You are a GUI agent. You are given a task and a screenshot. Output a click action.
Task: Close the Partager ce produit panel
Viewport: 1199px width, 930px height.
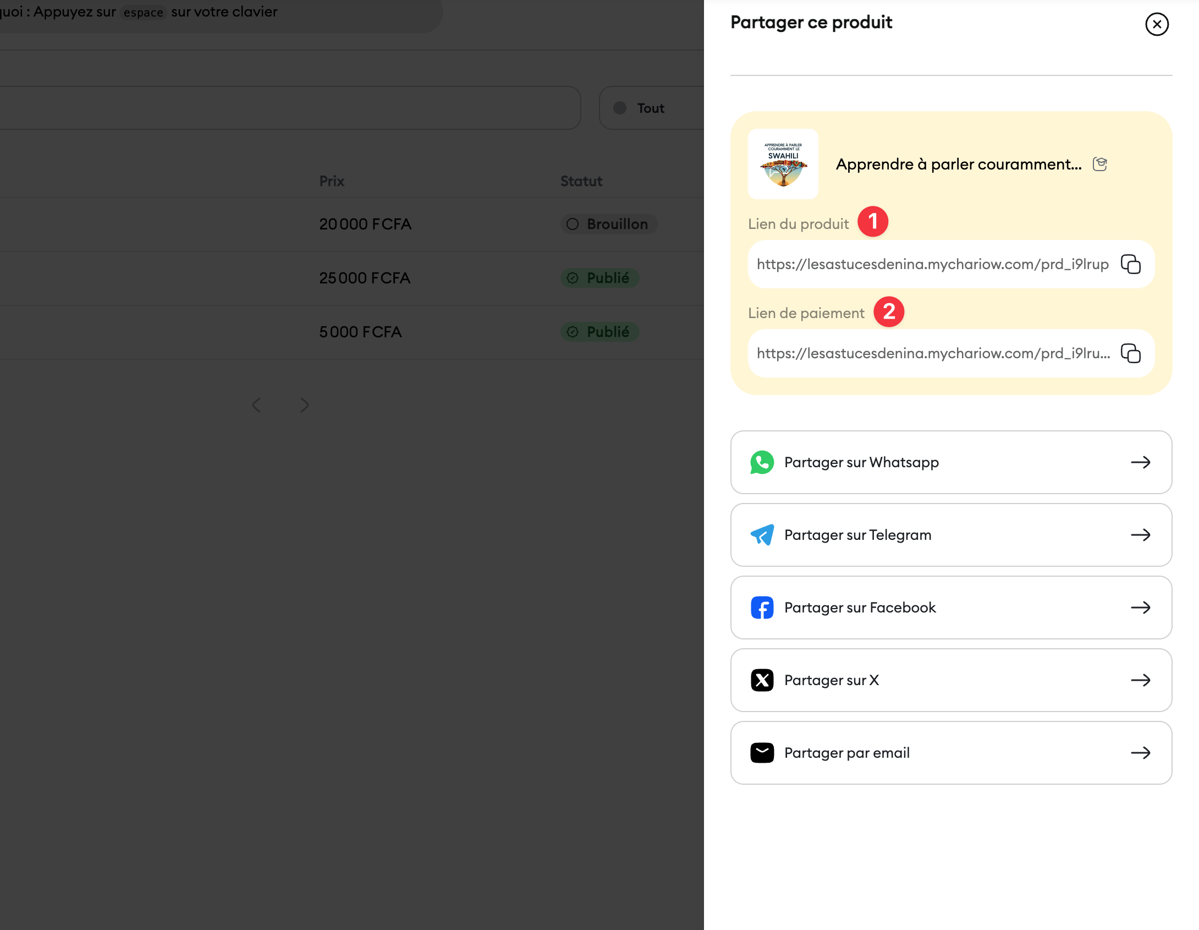point(1157,24)
